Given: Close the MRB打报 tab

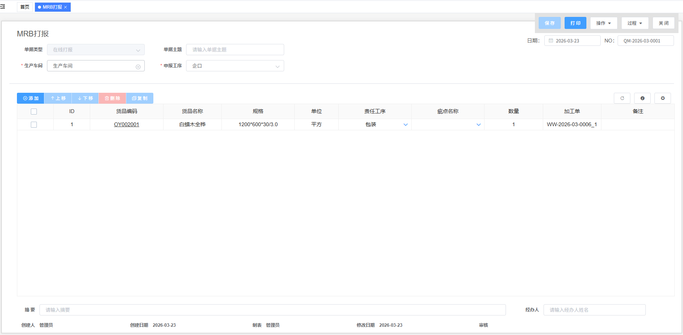Looking at the screenshot, I should [x=66, y=7].
